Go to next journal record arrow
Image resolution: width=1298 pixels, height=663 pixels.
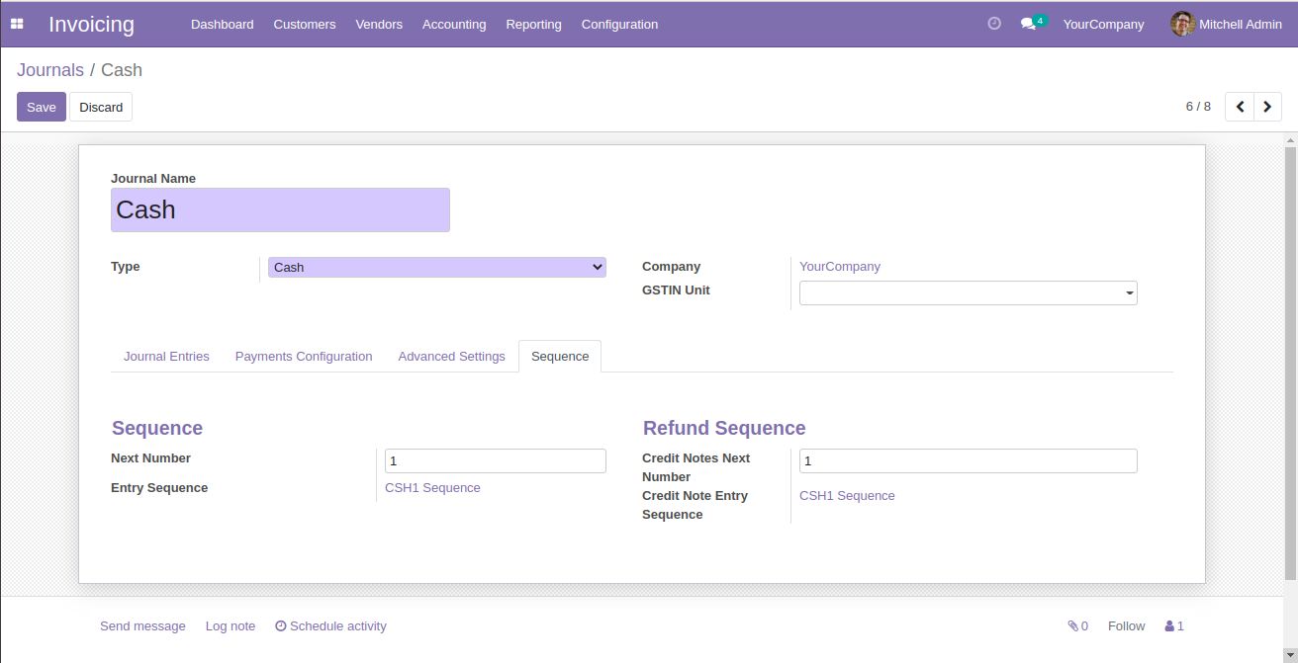[x=1267, y=107]
